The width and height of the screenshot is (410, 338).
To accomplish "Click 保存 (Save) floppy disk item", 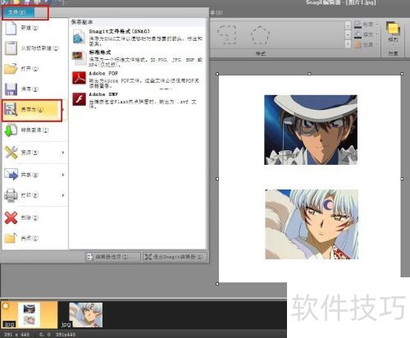I will (34, 89).
